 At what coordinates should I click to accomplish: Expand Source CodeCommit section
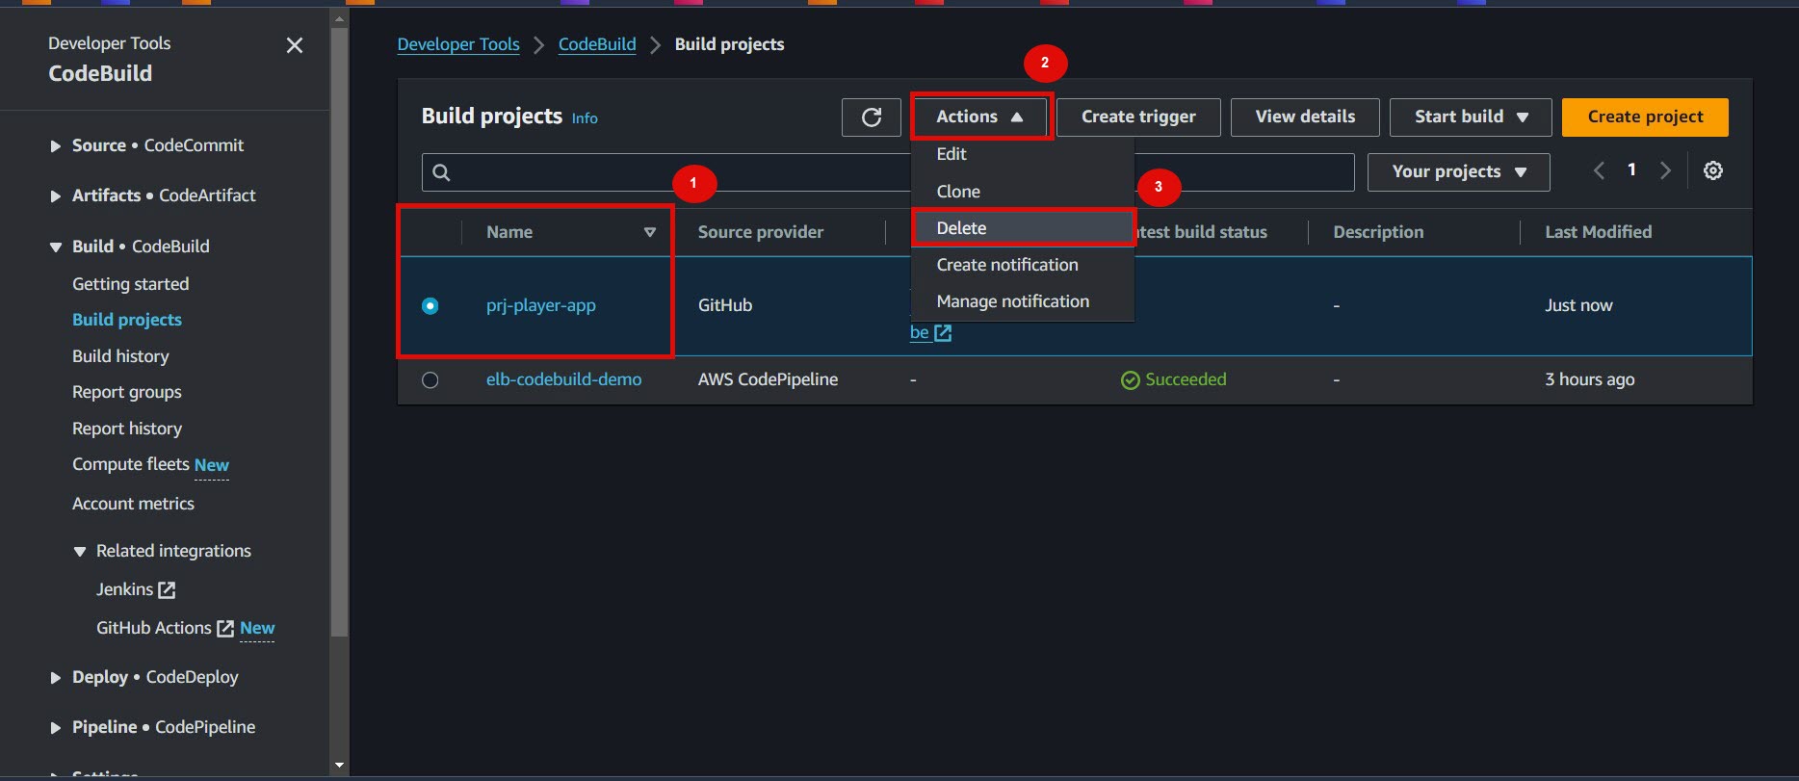55,146
